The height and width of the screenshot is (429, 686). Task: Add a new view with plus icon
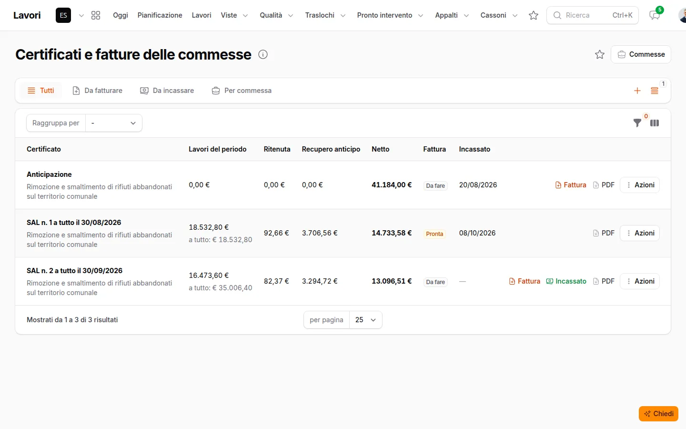(x=637, y=91)
